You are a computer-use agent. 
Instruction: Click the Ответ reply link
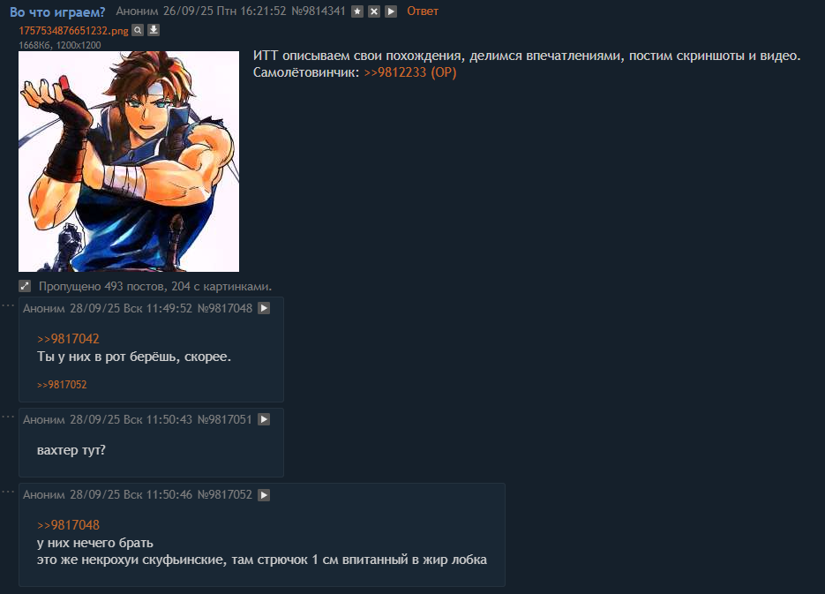[x=423, y=11]
